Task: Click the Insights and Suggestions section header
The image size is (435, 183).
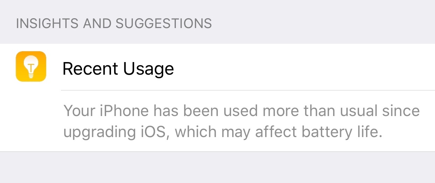Action: pos(114,23)
